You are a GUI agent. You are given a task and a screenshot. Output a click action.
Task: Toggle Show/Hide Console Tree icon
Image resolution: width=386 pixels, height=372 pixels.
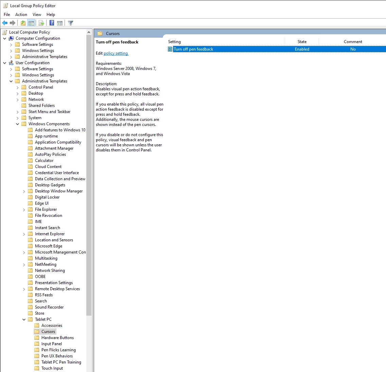pyautogui.click(x=31, y=23)
